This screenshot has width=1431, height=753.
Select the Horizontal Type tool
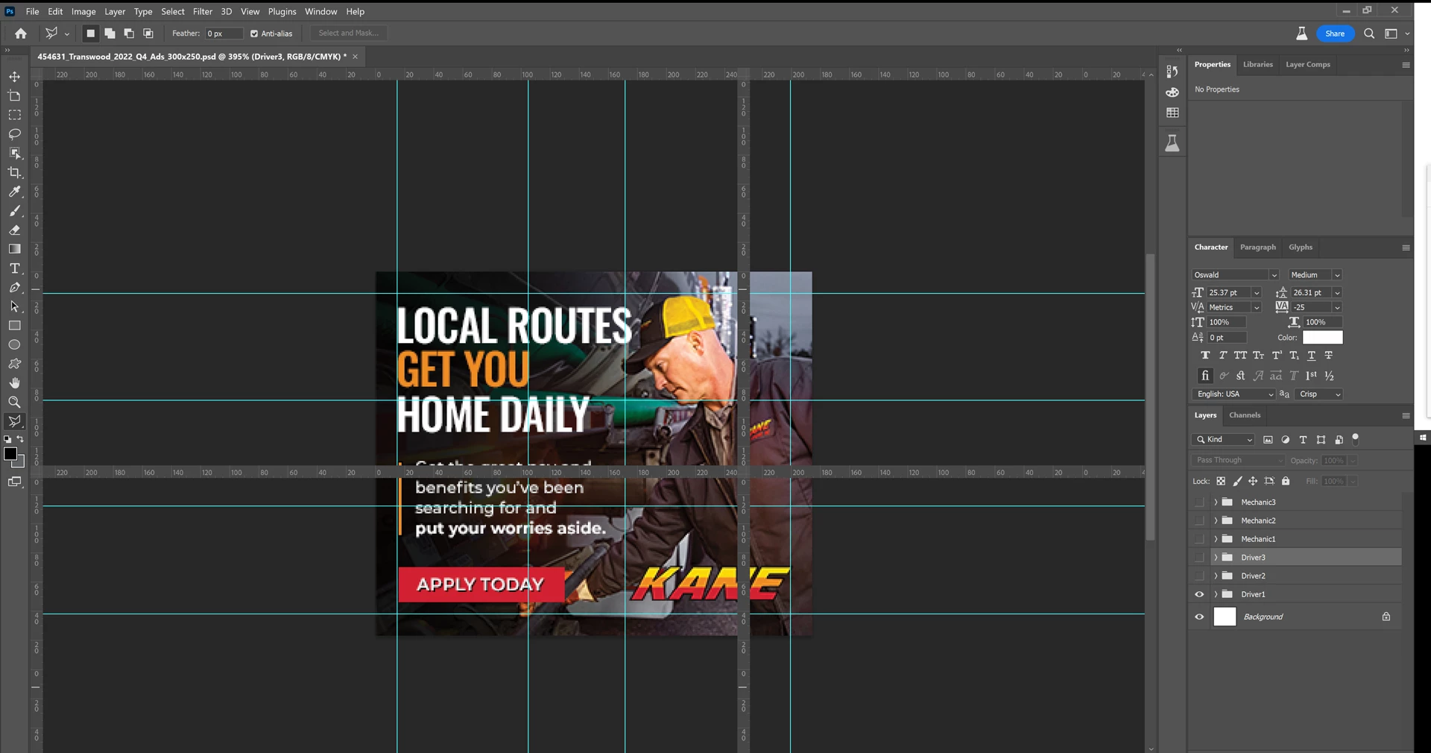14,268
